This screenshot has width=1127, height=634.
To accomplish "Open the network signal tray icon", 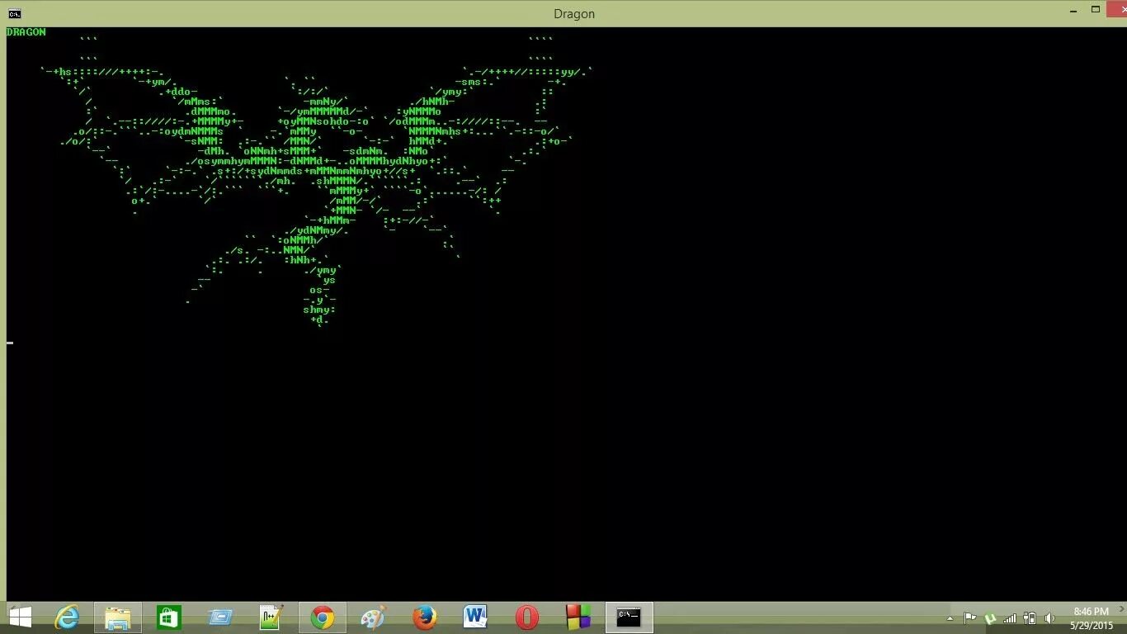I will pyautogui.click(x=1010, y=617).
